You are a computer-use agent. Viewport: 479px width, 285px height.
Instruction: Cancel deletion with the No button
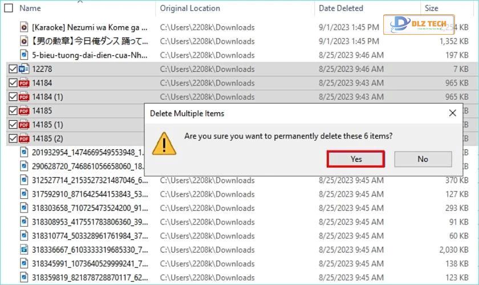[423, 159]
